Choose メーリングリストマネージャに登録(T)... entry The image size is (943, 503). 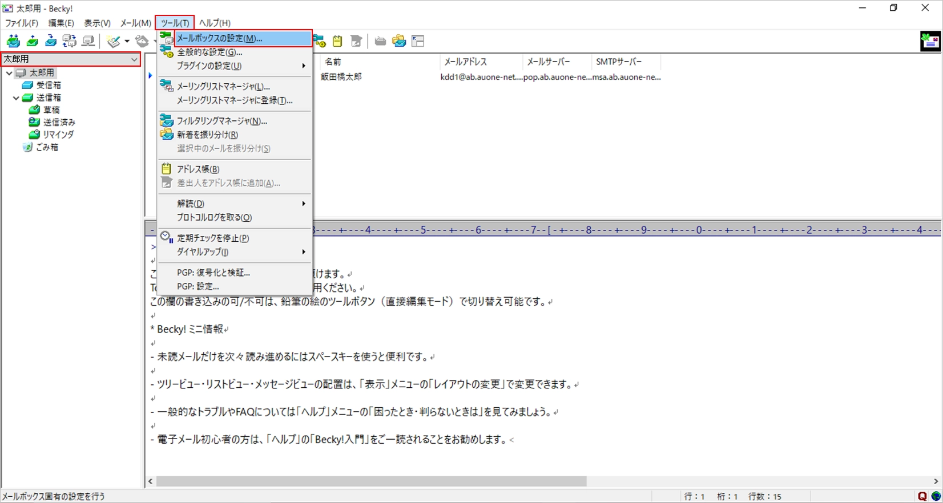click(x=235, y=100)
